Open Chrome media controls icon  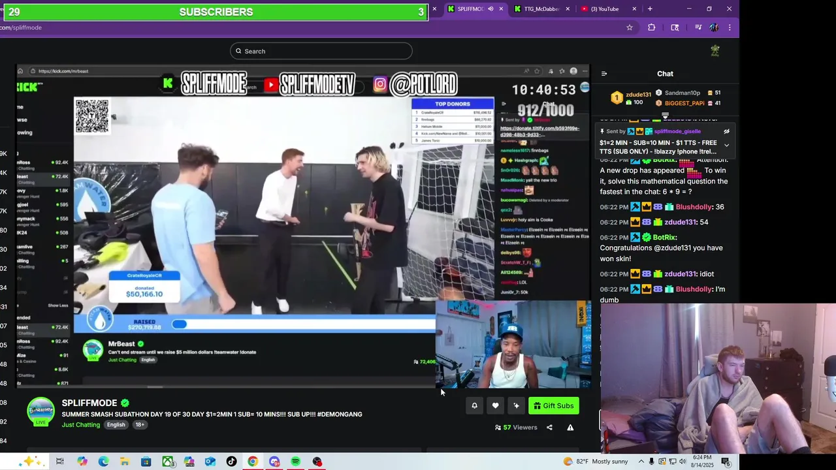(x=698, y=27)
